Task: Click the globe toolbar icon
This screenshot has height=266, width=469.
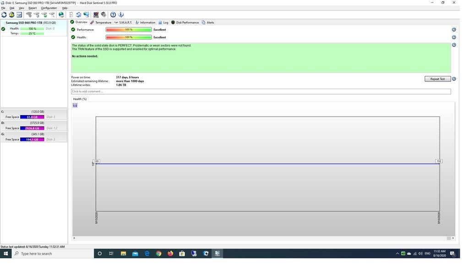Action: pyautogui.click(x=61, y=15)
